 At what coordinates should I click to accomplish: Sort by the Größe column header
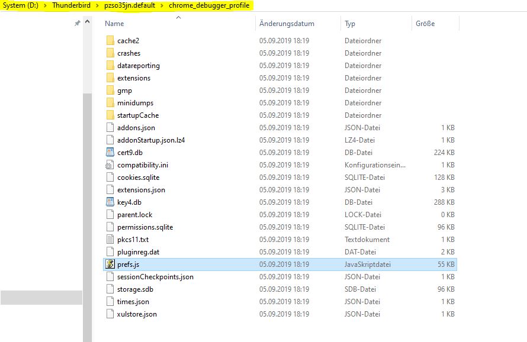coord(425,24)
